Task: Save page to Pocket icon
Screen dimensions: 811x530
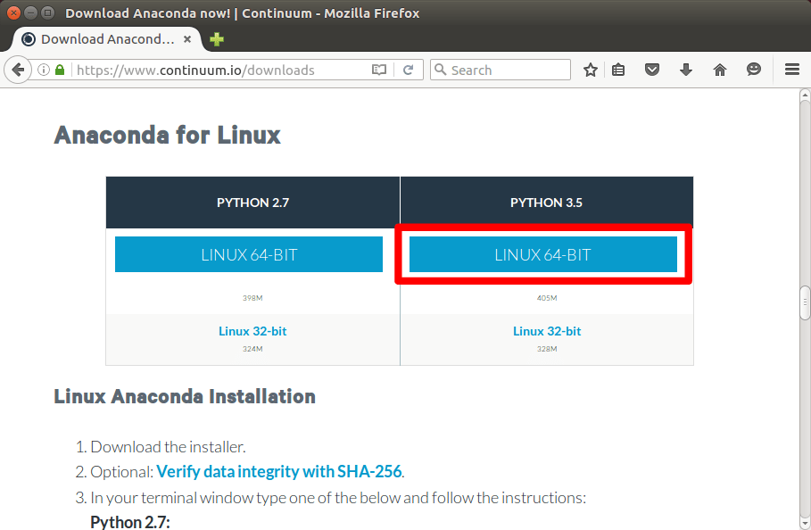Action: [x=651, y=70]
